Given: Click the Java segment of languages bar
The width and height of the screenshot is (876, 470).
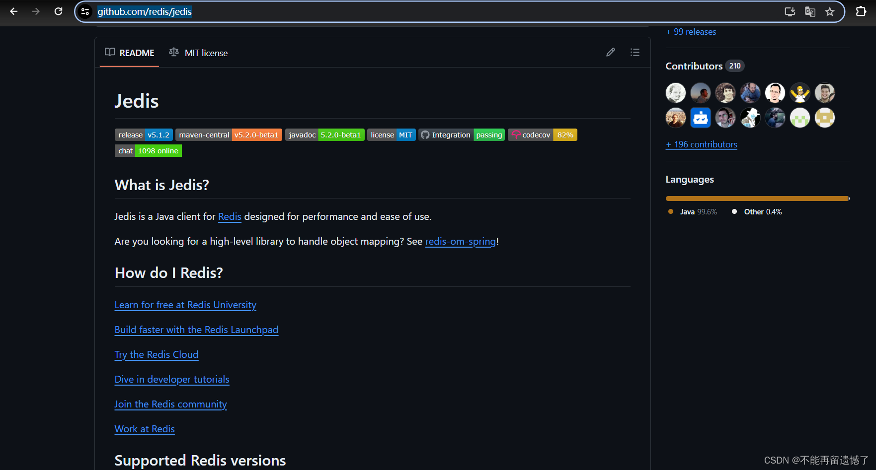Looking at the screenshot, I should 757,199.
